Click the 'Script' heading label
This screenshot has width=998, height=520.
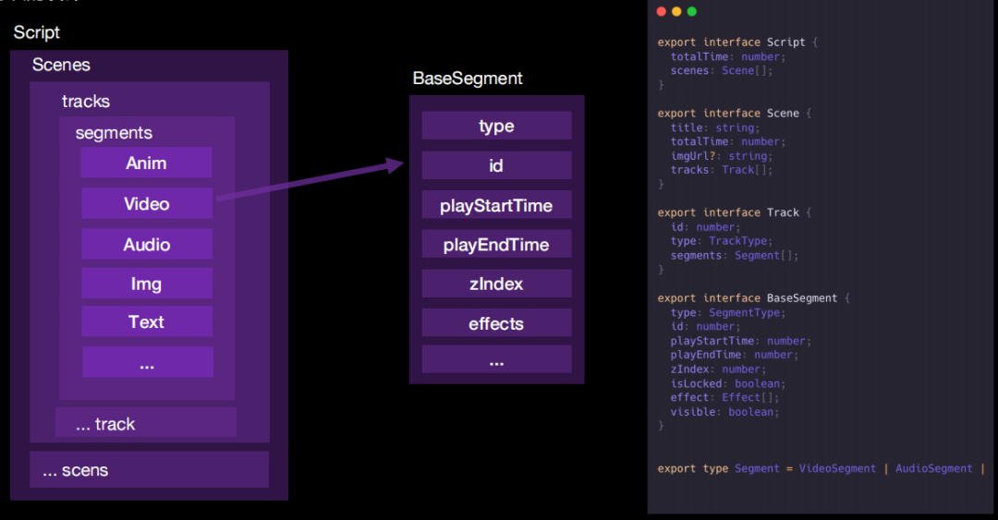click(36, 32)
